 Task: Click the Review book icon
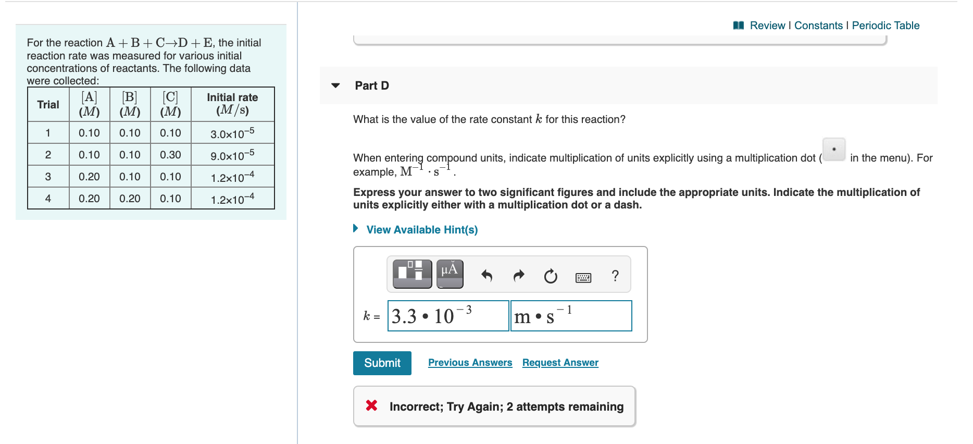[739, 25]
